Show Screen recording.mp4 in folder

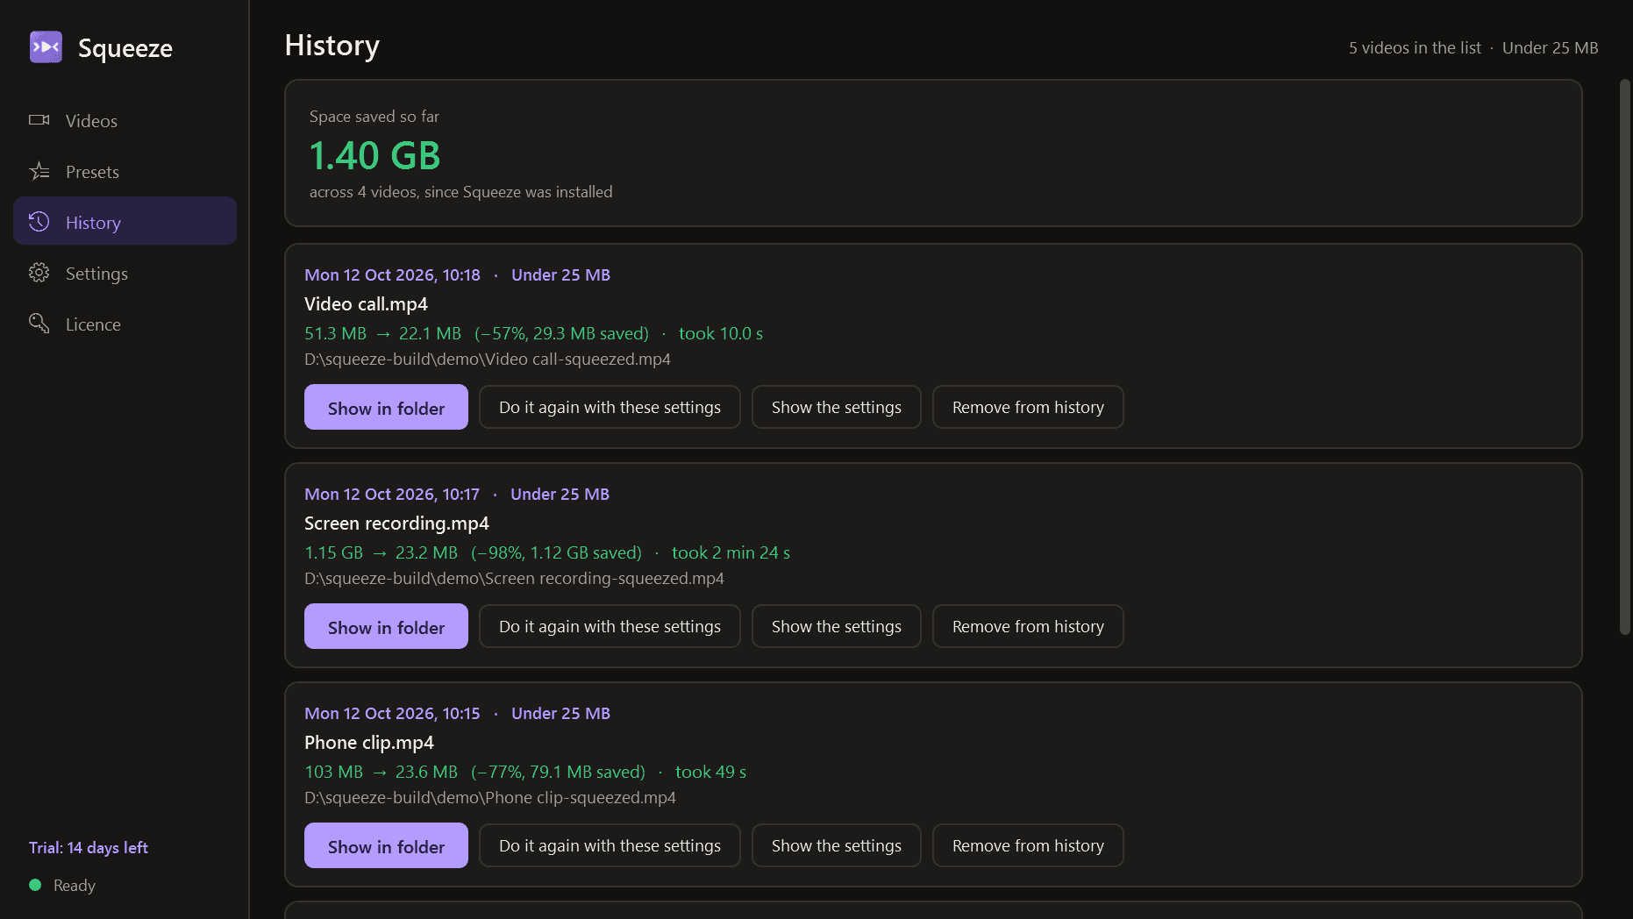(386, 626)
